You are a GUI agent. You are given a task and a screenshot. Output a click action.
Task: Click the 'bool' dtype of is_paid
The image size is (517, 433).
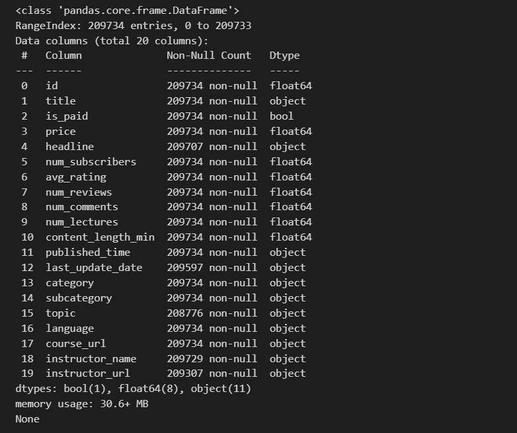282,116
